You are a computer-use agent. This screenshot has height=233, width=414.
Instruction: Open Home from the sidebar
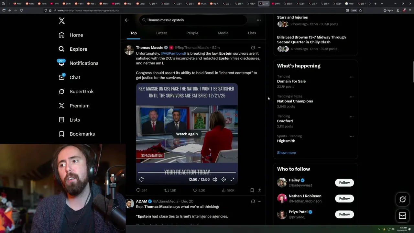[71, 35]
